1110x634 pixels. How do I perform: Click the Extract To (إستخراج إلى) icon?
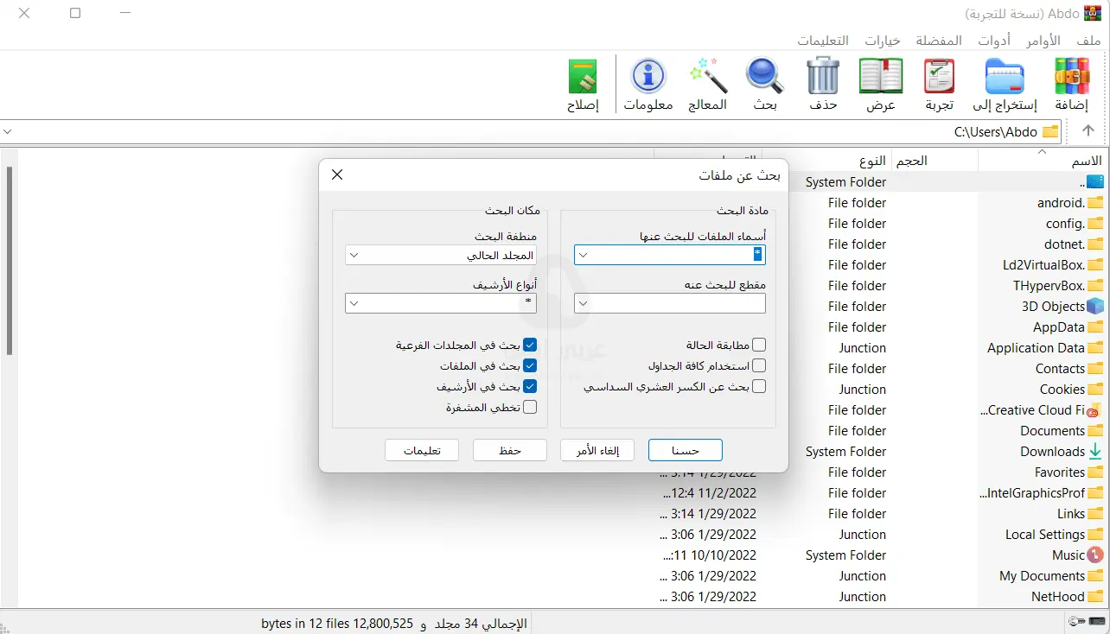1004,82
